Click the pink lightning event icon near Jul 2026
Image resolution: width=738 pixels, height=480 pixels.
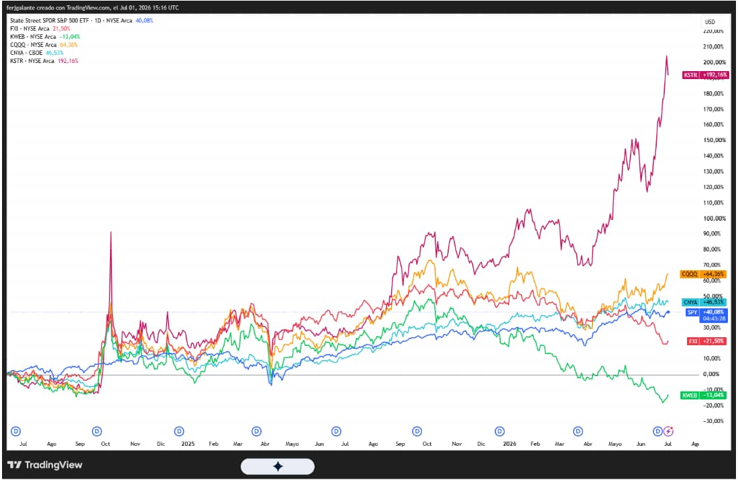[x=668, y=431]
